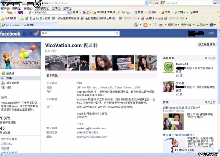The height and width of the screenshot is (157, 220).
Task: Select the VicoVation.com browser tab
Action: (27, 25)
